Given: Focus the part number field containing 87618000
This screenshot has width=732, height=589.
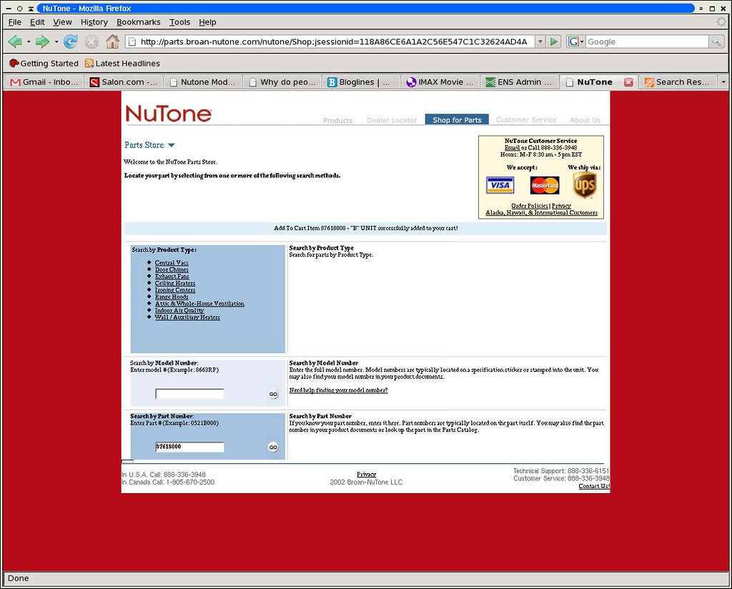Looking at the screenshot, I should pos(189,447).
